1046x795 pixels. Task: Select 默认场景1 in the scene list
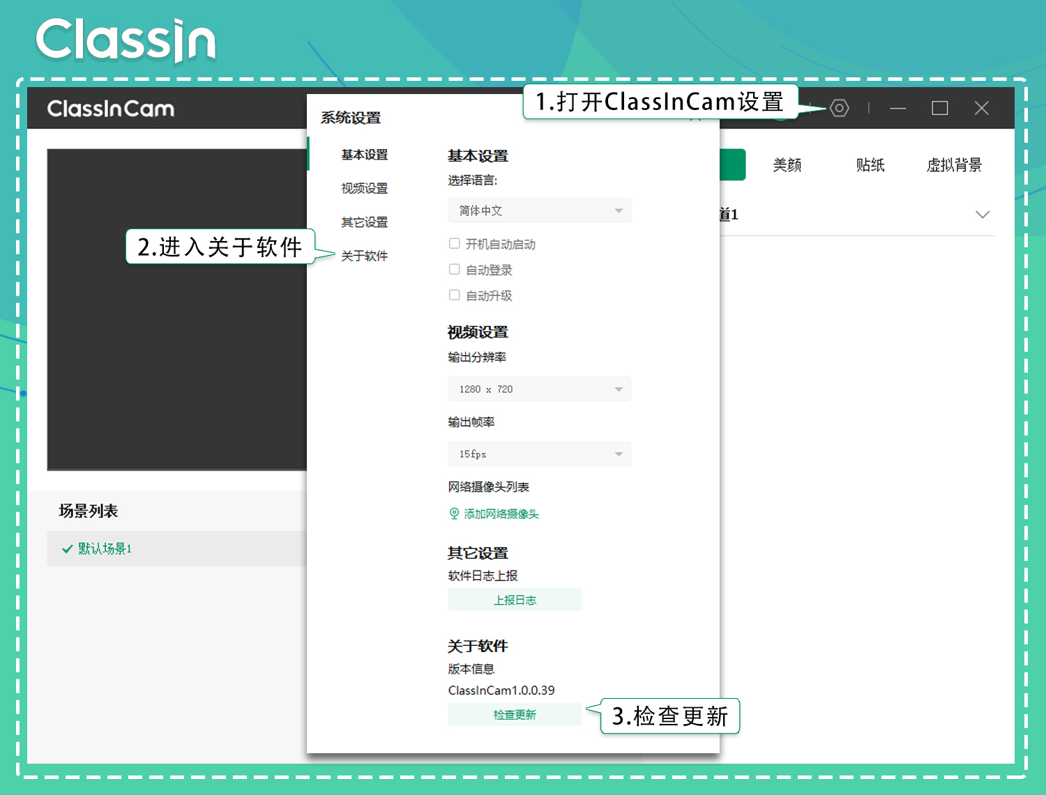click(177, 548)
